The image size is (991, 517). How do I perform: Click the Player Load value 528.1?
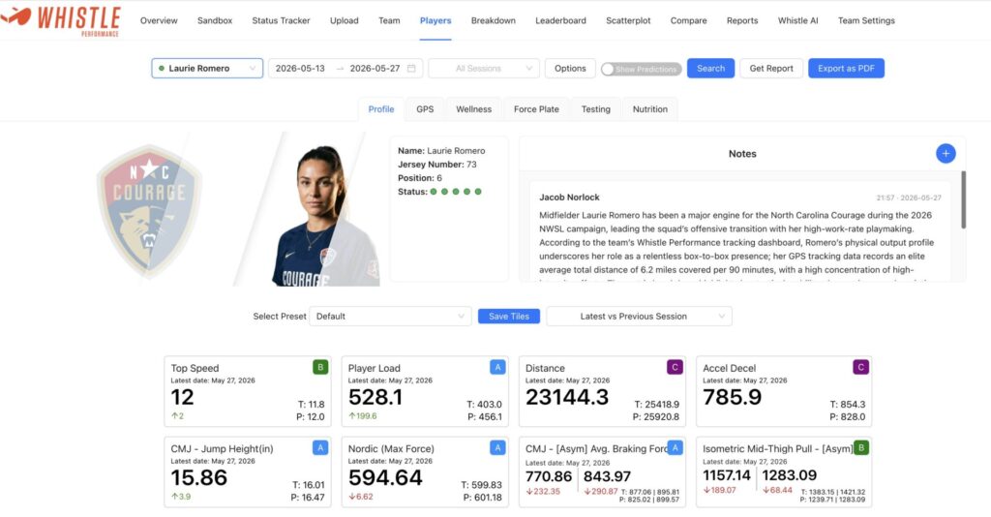[x=375, y=397]
